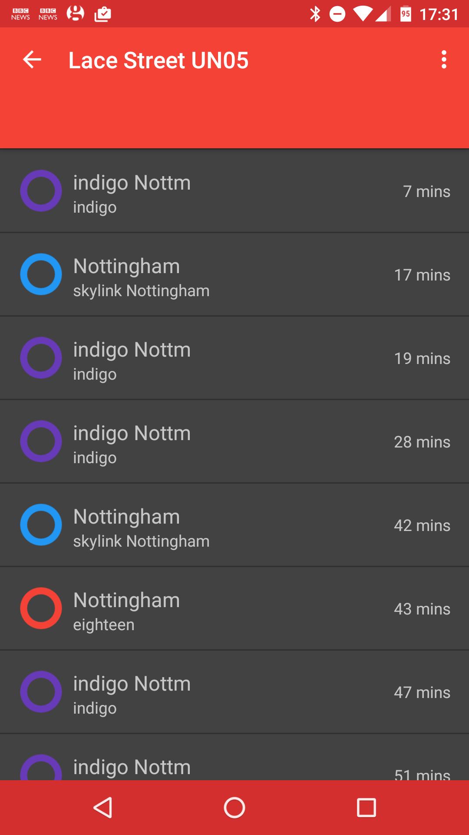Tap the red circle for eighteen service
469x835 pixels.
pos(41,608)
